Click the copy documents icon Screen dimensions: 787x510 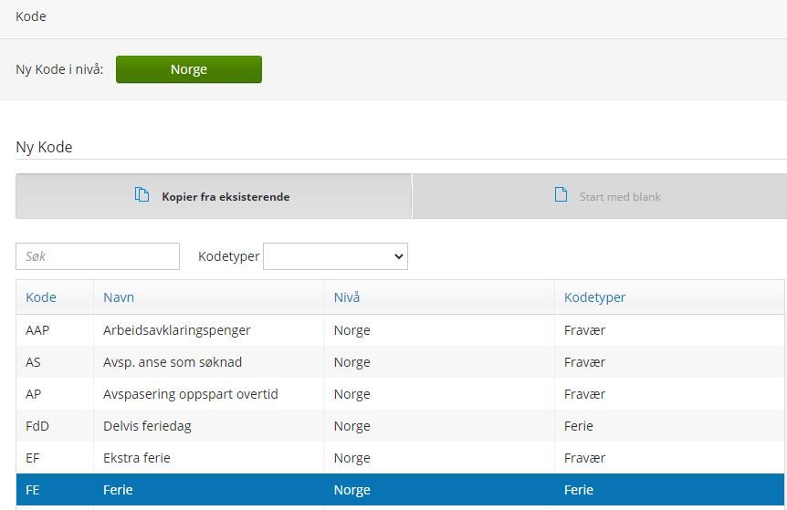click(x=142, y=194)
